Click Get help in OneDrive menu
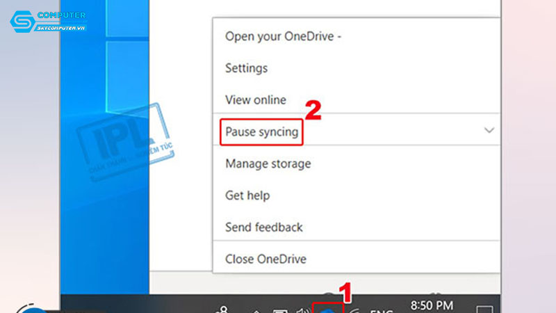This screenshot has width=556, height=313. click(x=247, y=195)
